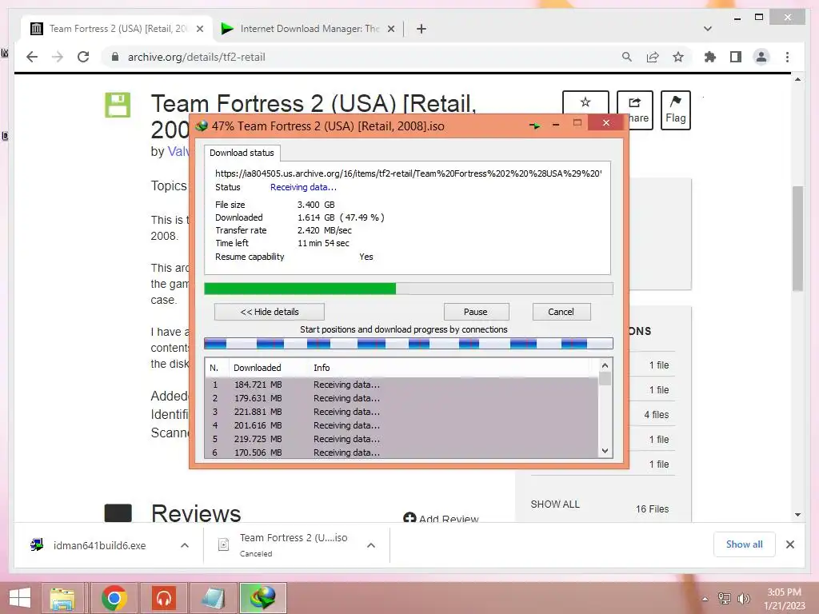819x614 pixels.
Task: Open a new Chrome tab with the plus button
Action: point(421,29)
